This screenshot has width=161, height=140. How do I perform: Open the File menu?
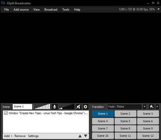tap(6, 10)
